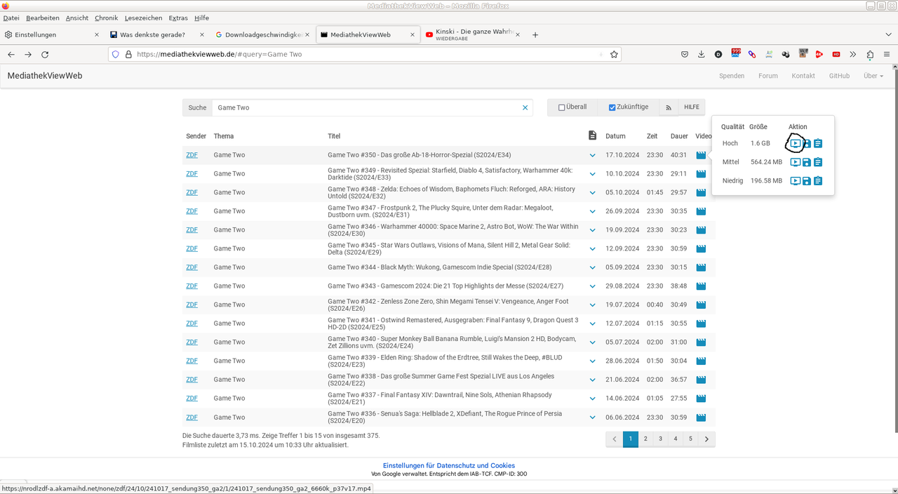Viewport: 898px width, 494px height.
Task: Expand description of Game Two #343
Action: tap(593, 286)
